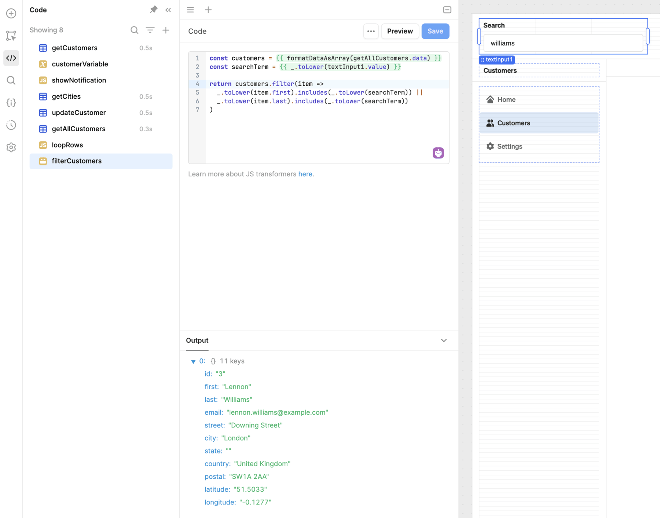Select customerVariable in the code list
The width and height of the screenshot is (660, 518).
point(101,64)
